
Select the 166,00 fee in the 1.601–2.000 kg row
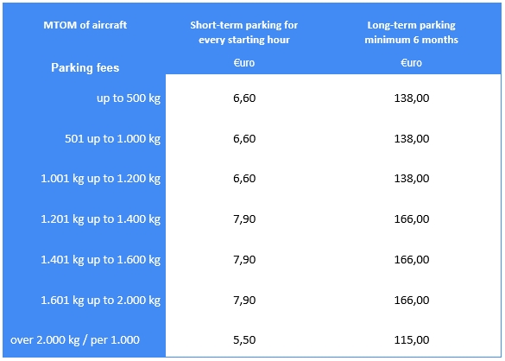point(412,301)
